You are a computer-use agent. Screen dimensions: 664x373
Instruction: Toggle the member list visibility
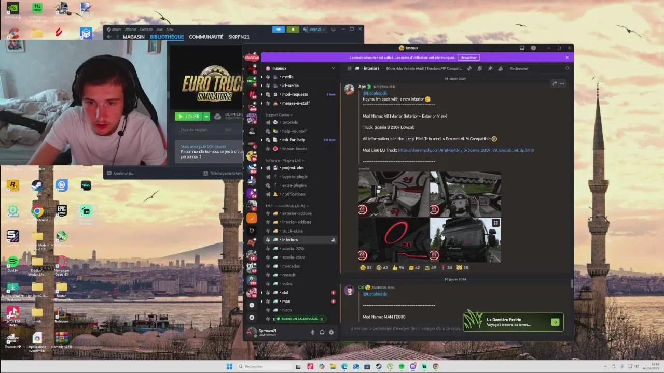point(501,68)
